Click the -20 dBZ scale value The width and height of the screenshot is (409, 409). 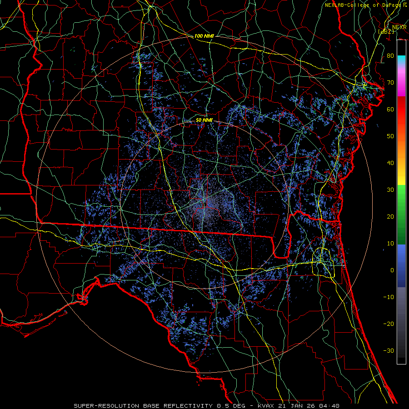coord(389,324)
